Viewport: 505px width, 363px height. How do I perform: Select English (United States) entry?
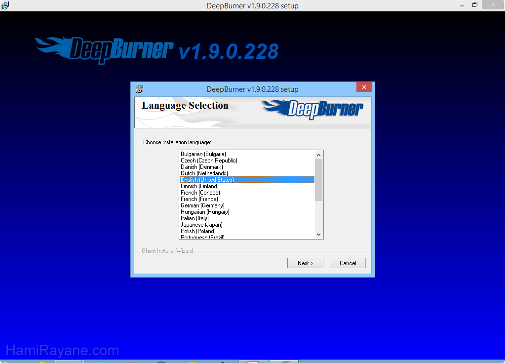tap(247, 180)
